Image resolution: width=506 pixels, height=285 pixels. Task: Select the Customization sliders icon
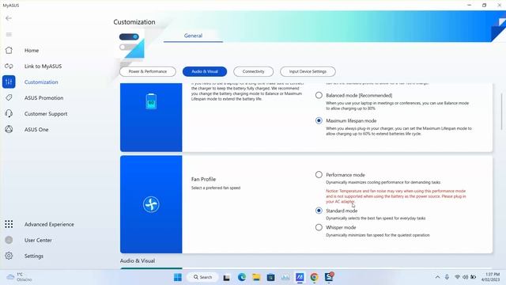[x=9, y=82]
